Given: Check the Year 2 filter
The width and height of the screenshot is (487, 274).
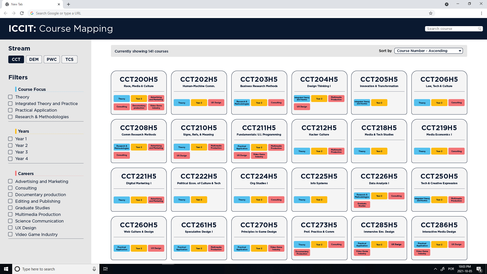Looking at the screenshot, I should tap(10, 145).
